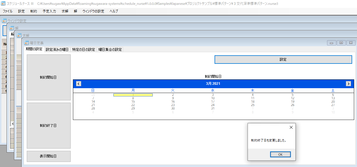Switch to the 特定の日の設定 tab
357x167 pixels.
click(83, 49)
